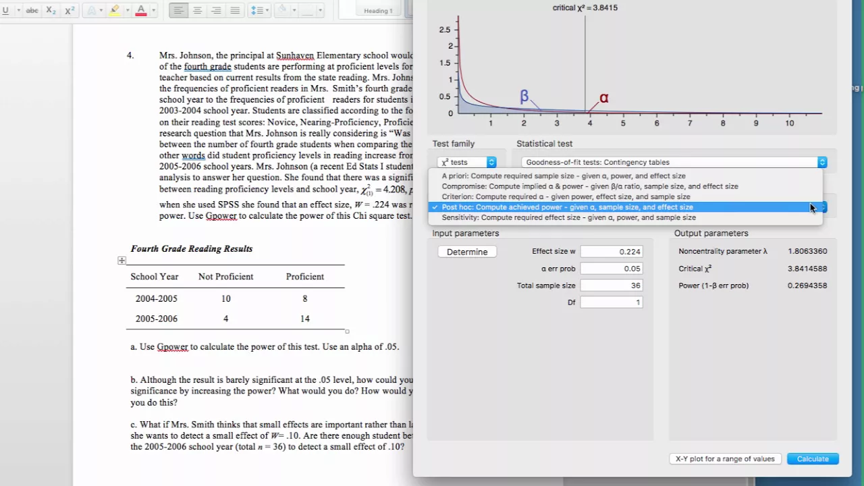
Task: Apply subscript formatting
Action: [x=51, y=11]
